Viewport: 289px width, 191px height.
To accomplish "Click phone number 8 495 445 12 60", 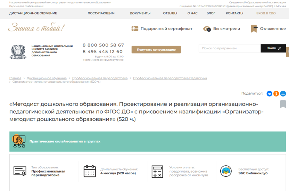I will [x=102, y=52].
